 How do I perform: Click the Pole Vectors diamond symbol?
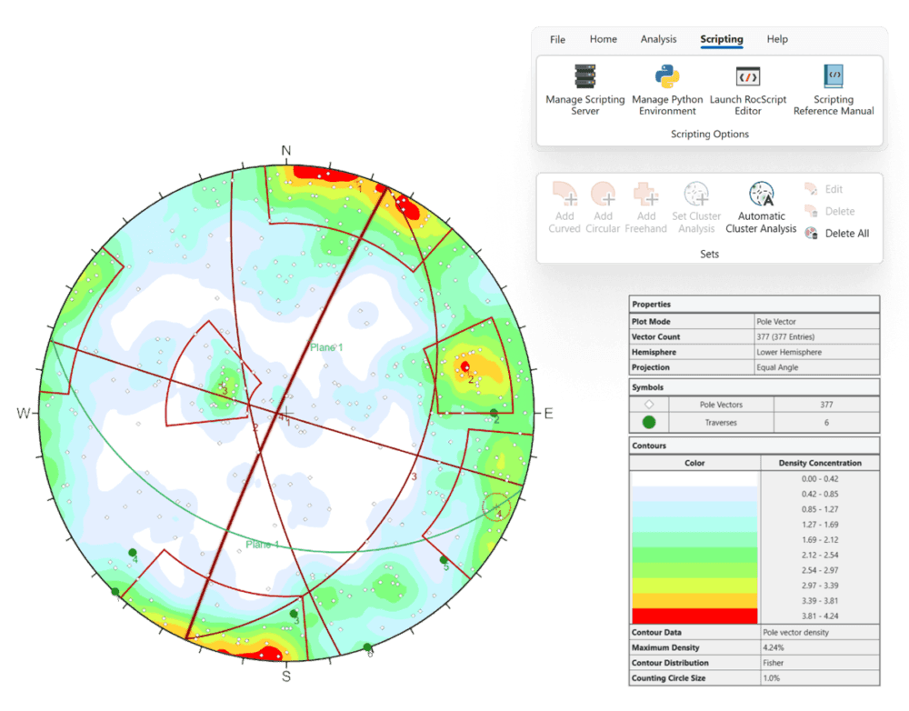[x=649, y=405]
